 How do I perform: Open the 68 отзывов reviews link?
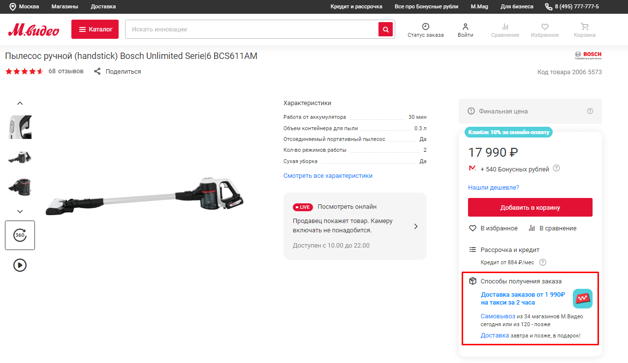66,71
